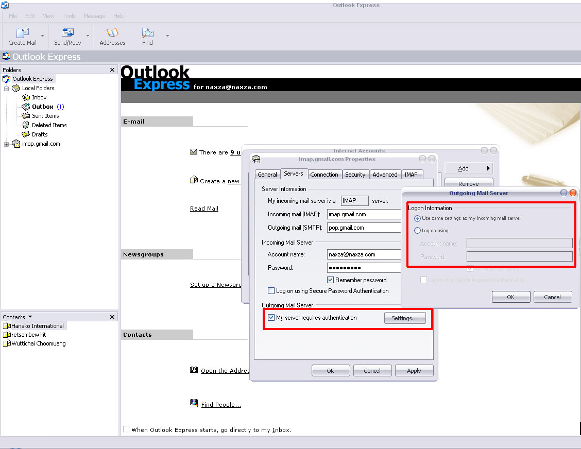This screenshot has height=449, width=581.
Task: Collapse the Local Folders tree
Action: coord(6,89)
